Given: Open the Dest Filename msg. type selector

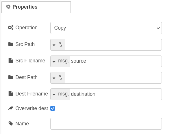Looking at the screenshot, I should click(60, 94).
